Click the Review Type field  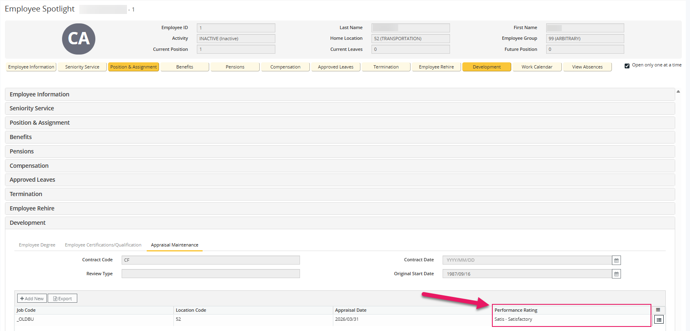tap(211, 274)
